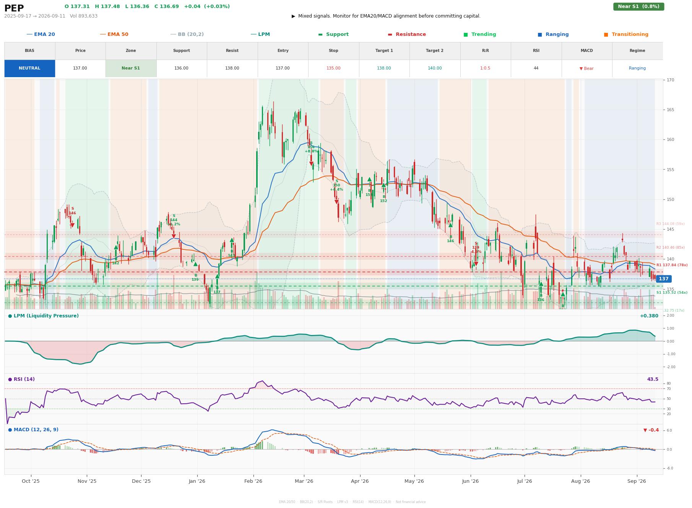
Task: Click the low value L 136.36
Action: 137,6
